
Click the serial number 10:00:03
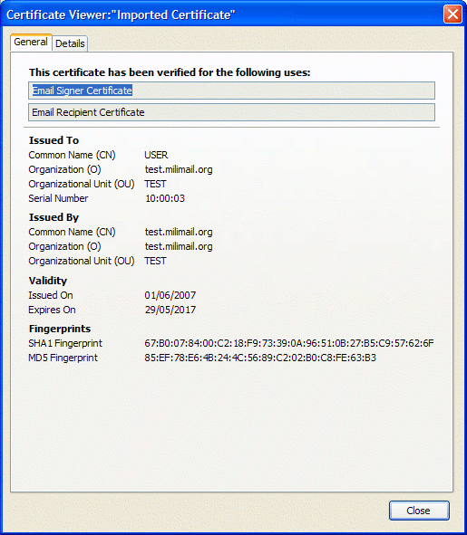click(165, 198)
